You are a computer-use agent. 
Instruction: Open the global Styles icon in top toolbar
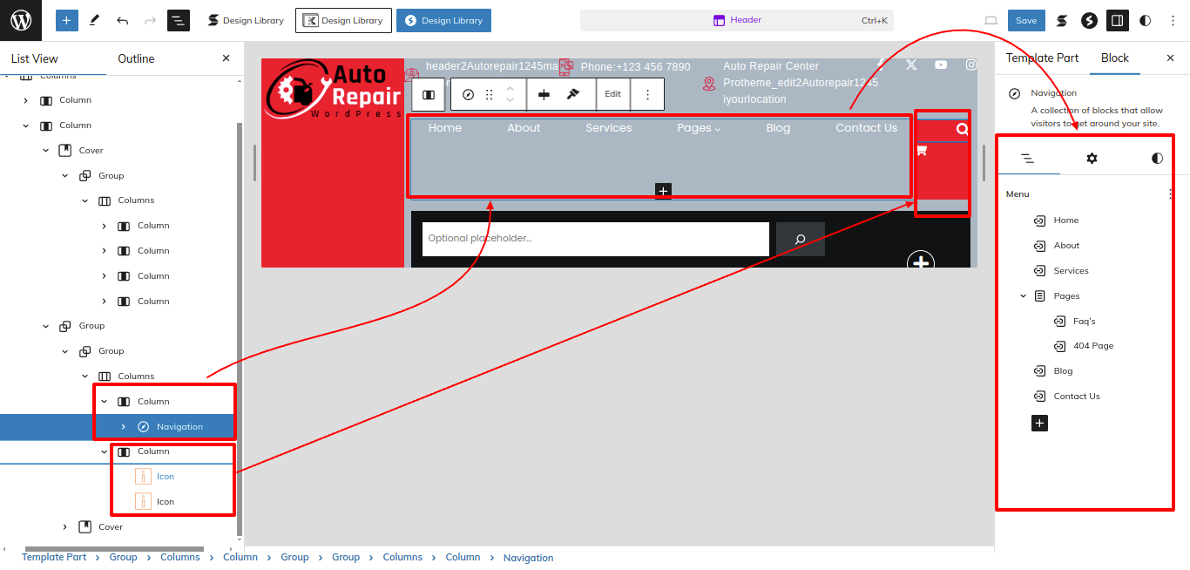click(x=1145, y=20)
